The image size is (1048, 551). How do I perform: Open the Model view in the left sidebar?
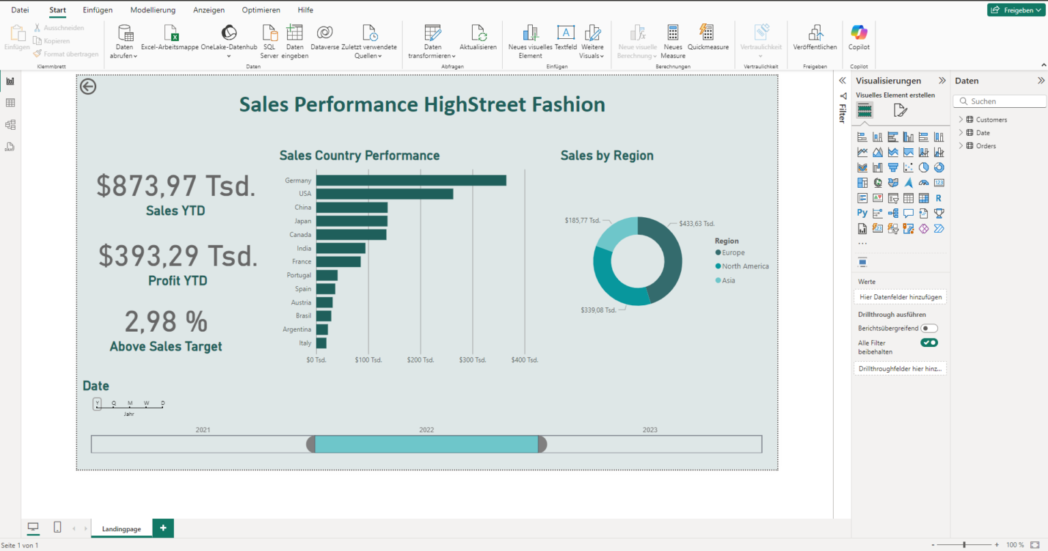click(10, 124)
